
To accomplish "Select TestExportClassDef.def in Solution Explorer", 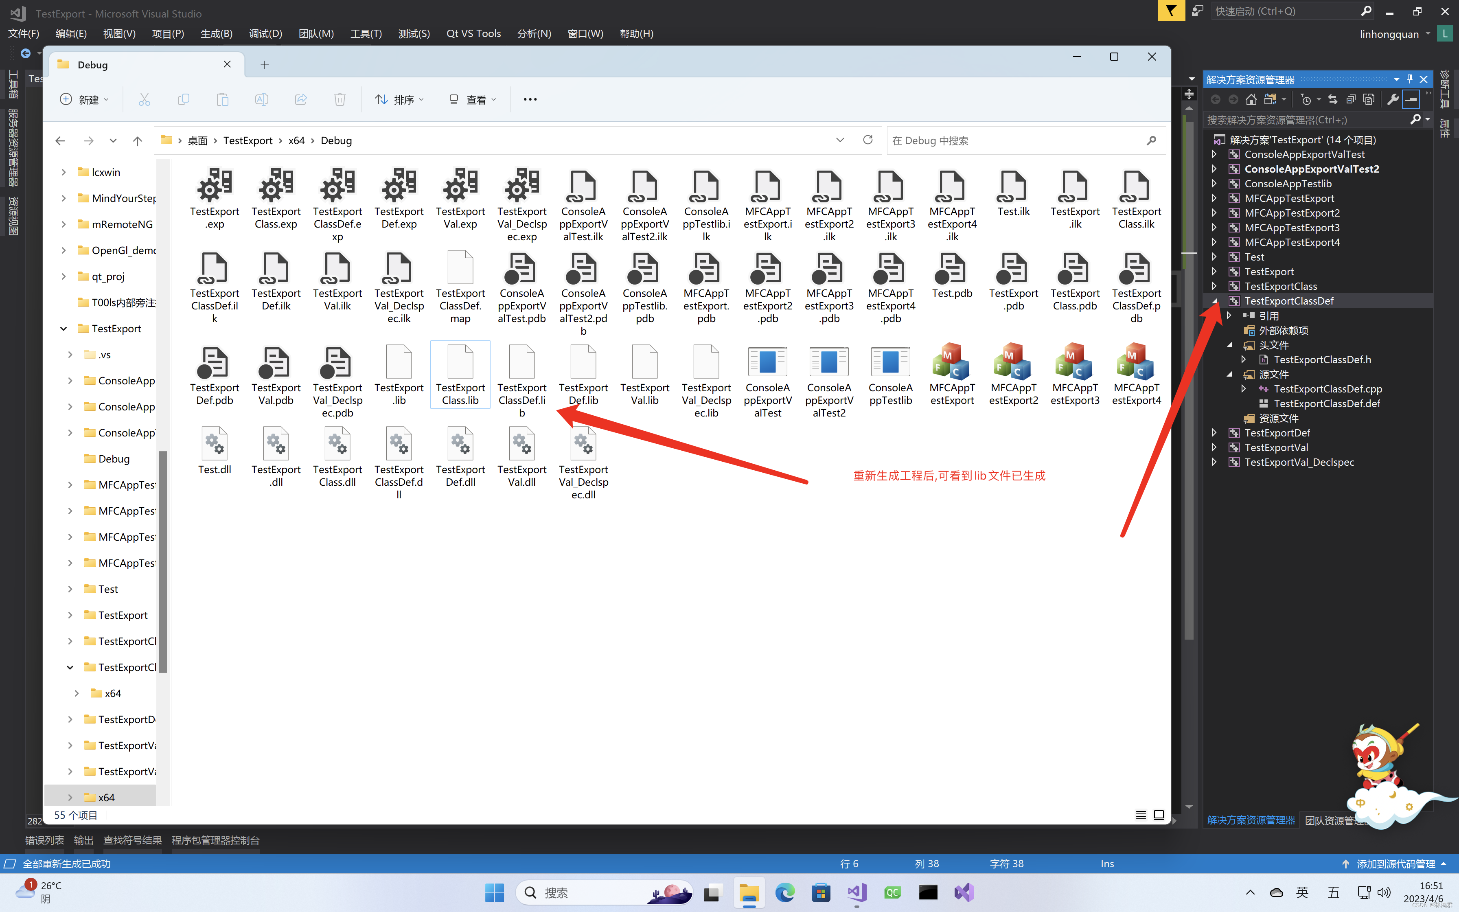I will [1326, 403].
